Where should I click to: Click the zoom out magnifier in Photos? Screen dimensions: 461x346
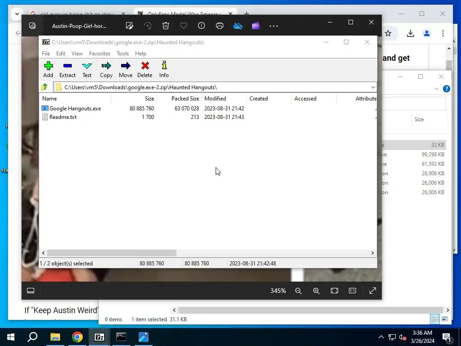coord(298,291)
